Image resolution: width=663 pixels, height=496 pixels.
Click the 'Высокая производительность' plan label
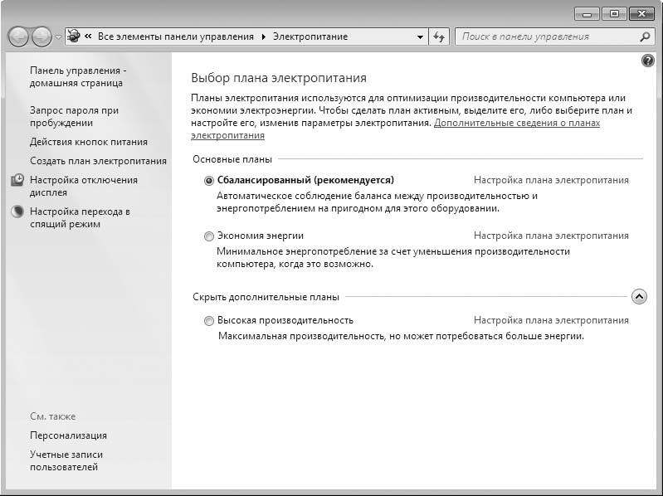[285, 320]
